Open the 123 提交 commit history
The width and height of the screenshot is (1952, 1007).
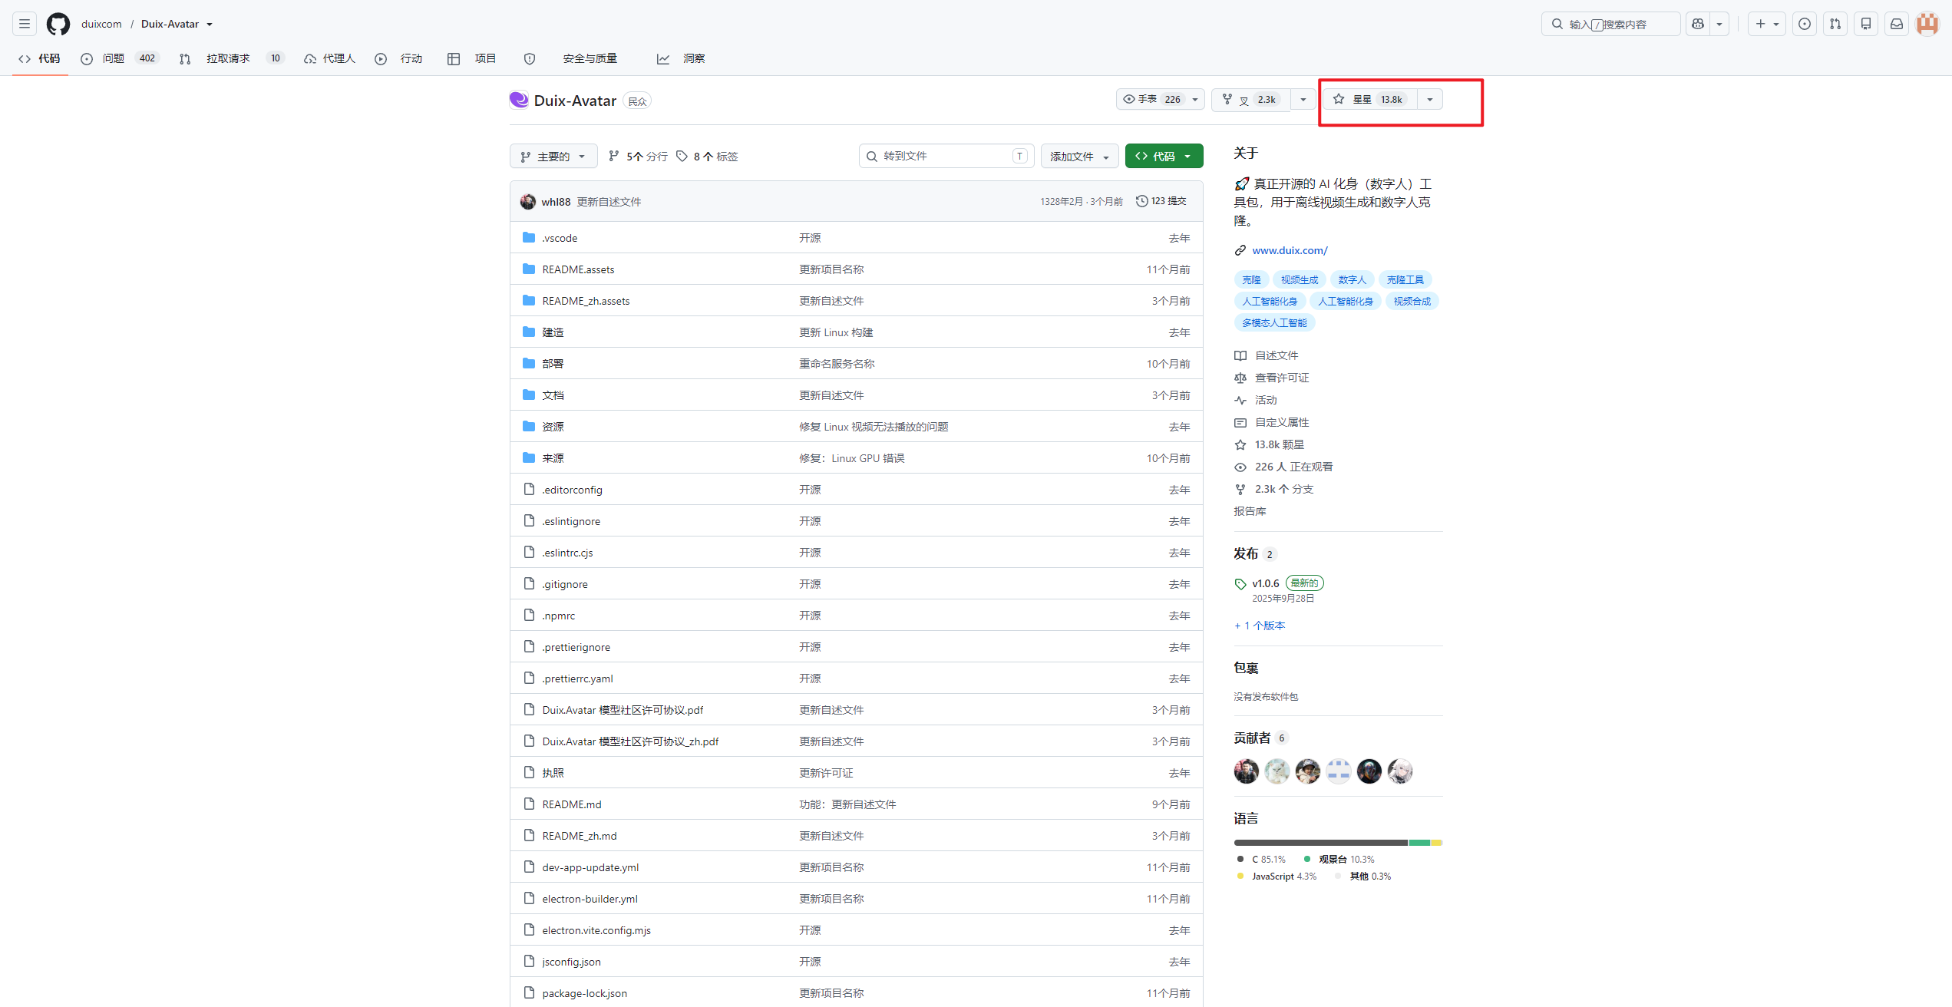pos(1161,201)
